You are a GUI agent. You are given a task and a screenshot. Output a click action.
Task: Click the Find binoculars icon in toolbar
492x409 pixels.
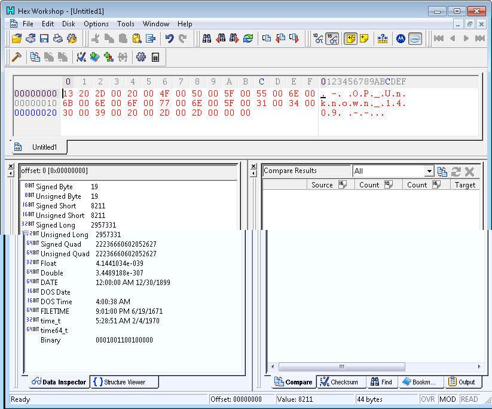(x=207, y=38)
